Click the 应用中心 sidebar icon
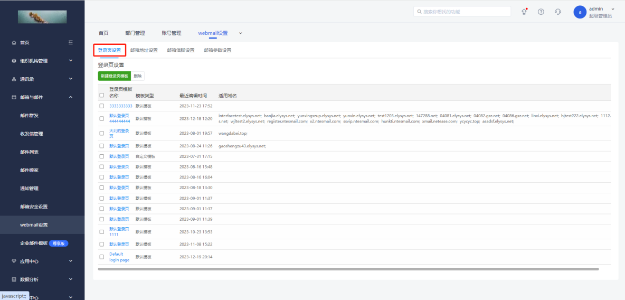 tap(14, 261)
